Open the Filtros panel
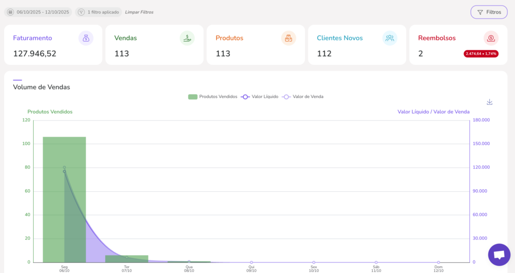The width and height of the screenshot is (515, 273). coord(489,12)
